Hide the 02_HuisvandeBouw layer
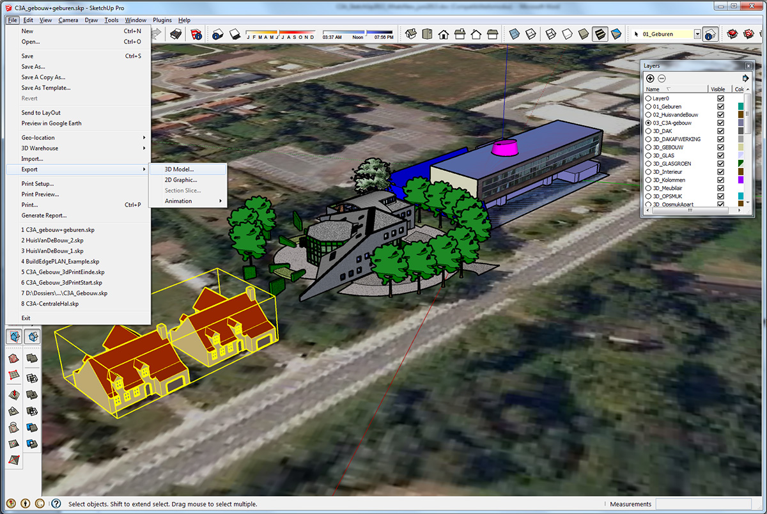Image resolution: width=767 pixels, height=514 pixels. coord(721,114)
